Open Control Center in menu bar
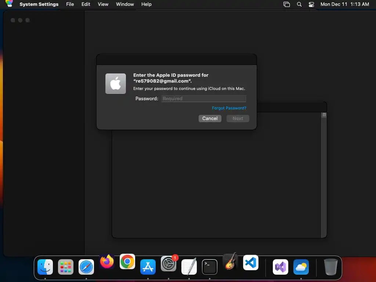The image size is (376, 282). 311,4
